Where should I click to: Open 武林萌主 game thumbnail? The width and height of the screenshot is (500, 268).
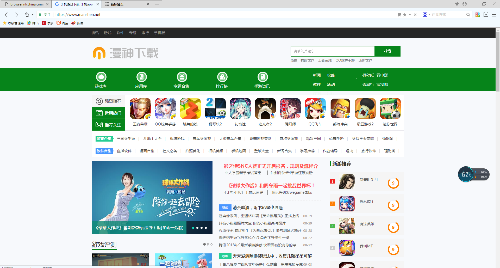(347, 204)
